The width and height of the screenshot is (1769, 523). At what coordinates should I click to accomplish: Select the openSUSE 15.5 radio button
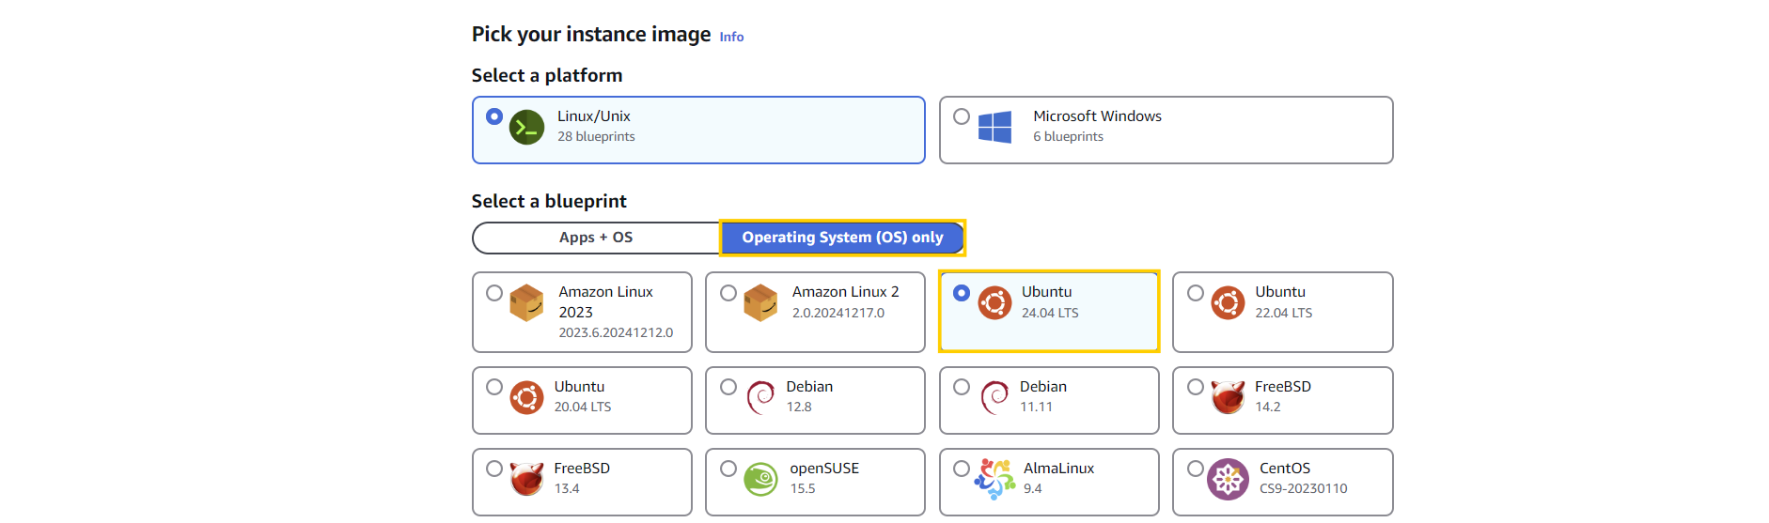(728, 469)
